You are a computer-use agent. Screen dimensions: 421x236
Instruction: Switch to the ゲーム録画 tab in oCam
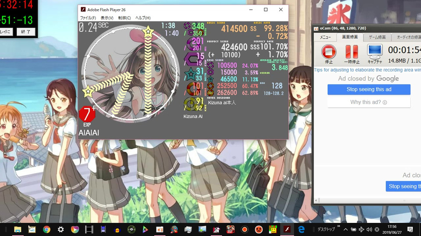point(377,38)
